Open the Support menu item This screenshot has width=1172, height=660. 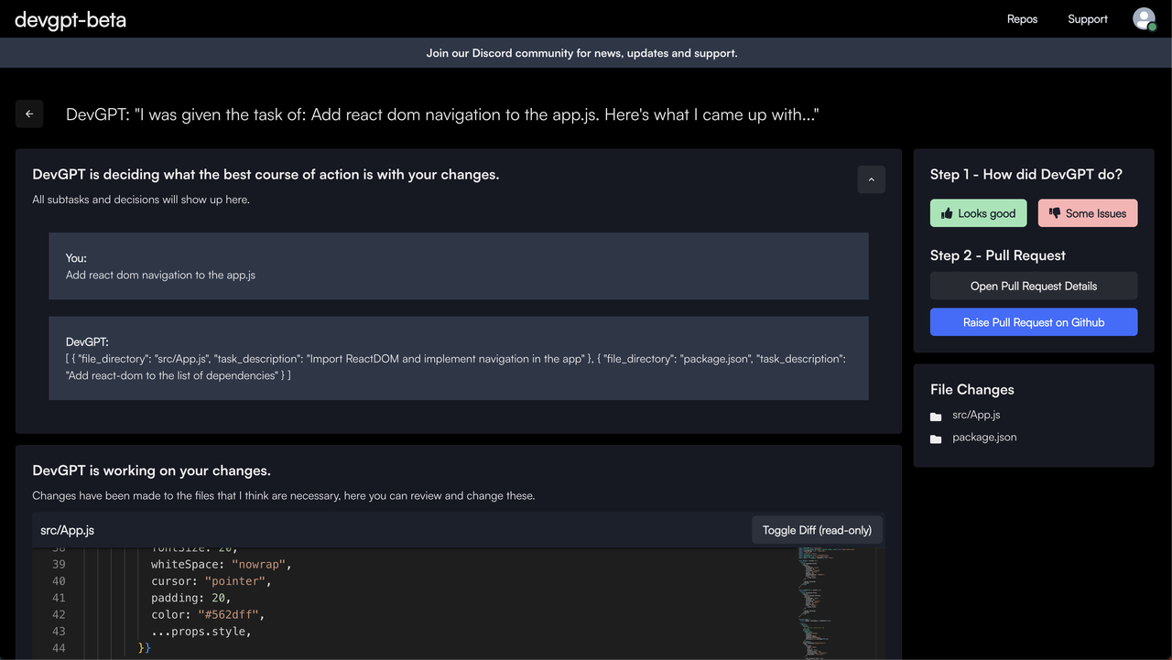point(1088,19)
